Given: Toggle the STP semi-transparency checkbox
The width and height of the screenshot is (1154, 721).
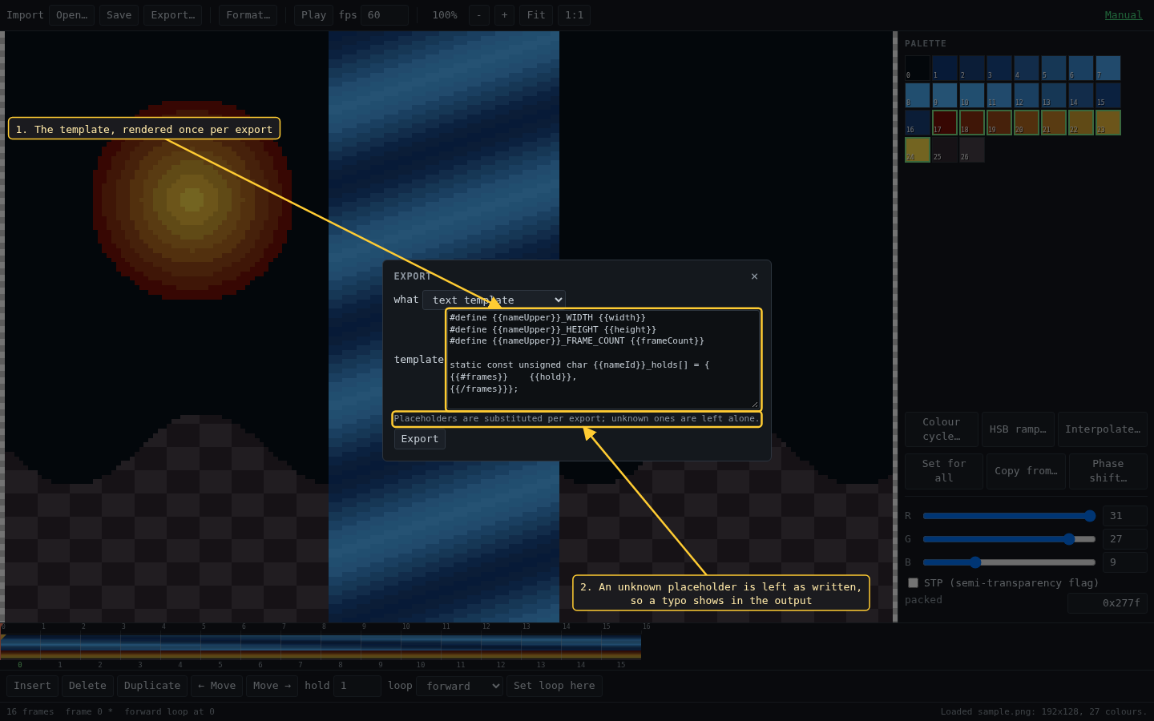Looking at the screenshot, I should tap(913, 582).
